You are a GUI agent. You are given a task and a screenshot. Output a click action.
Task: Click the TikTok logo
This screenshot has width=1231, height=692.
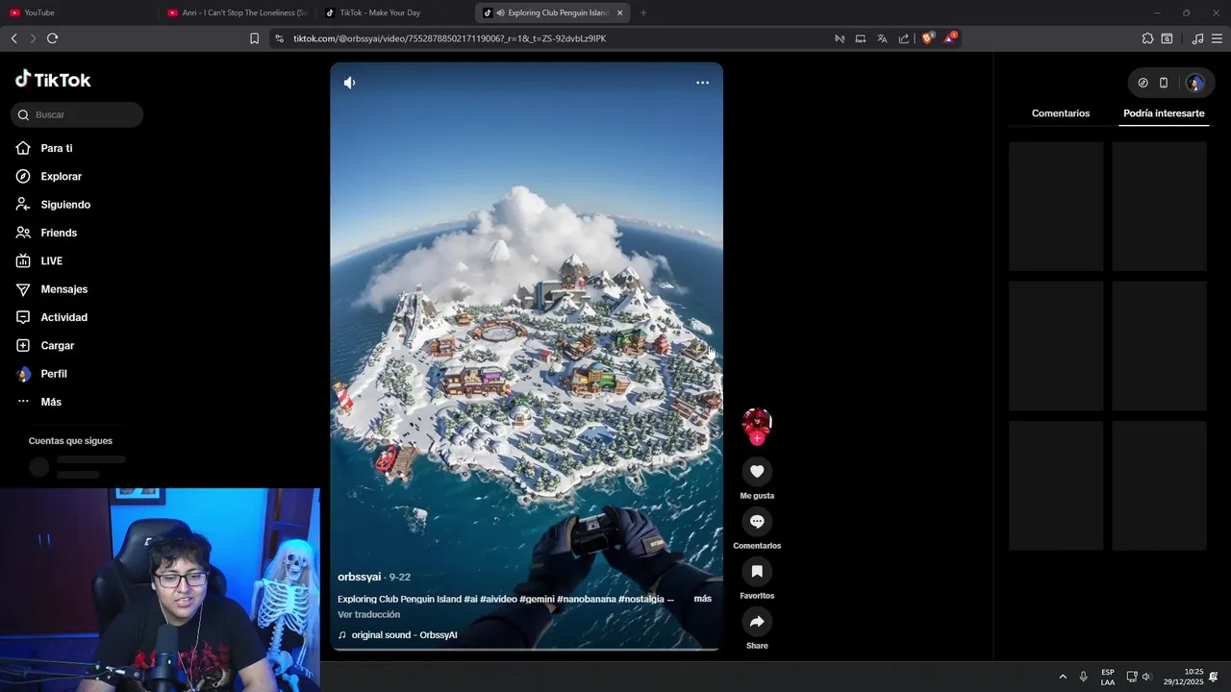click(x=53, y=80)
